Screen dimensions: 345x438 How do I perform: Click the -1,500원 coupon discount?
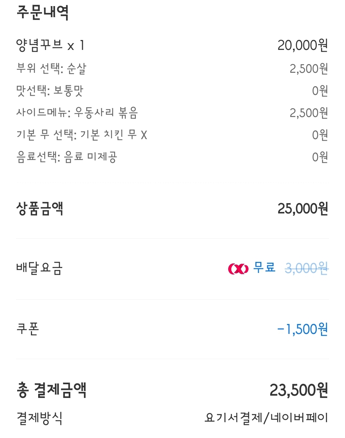point(302,329)
